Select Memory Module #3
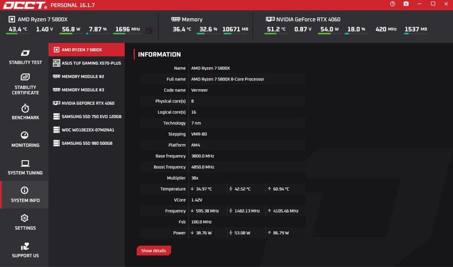The width and height of the screenshot is (453, 267). 87,90
